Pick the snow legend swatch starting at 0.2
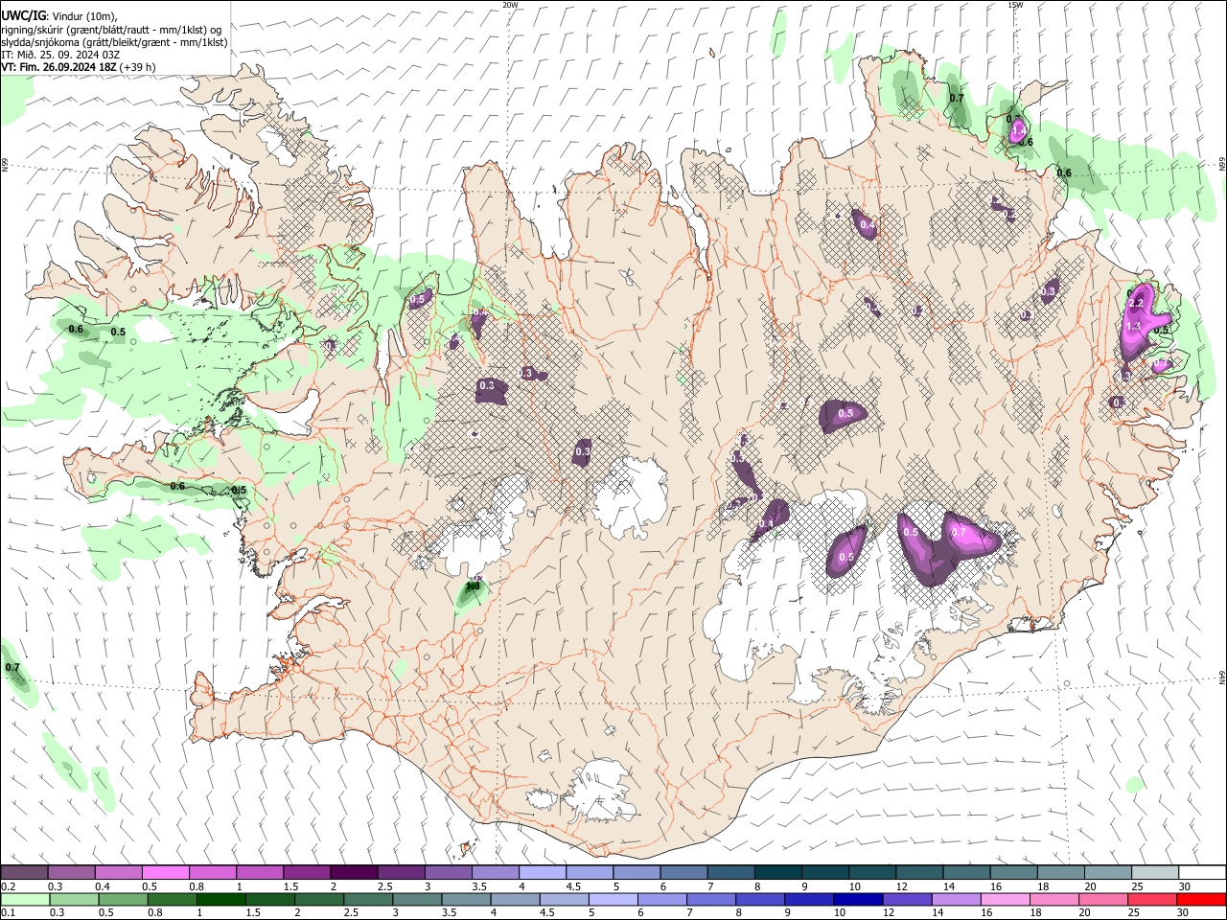Image resolution: width=1227 pixels, height=920 pixels. coord(24,872)
